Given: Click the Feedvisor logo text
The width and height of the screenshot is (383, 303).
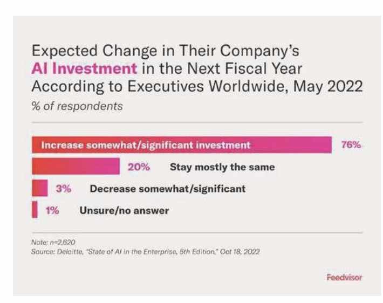Looking at the screenshot, I should click(344, 277).
